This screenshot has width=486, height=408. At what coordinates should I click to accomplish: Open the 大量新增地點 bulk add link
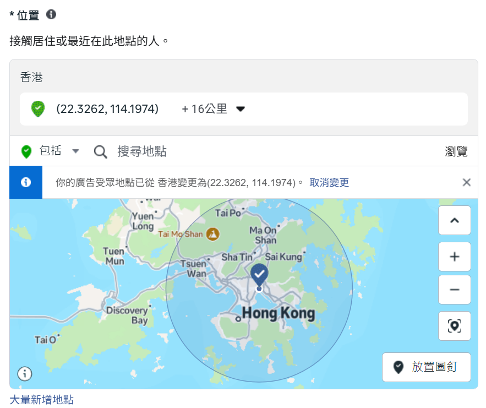(x=41, y=400)
